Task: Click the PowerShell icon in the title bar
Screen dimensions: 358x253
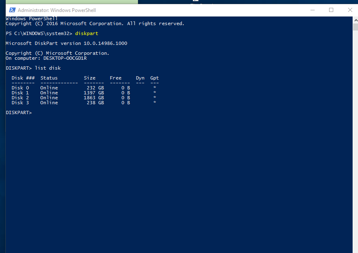Action: click(x=12, y=9)
